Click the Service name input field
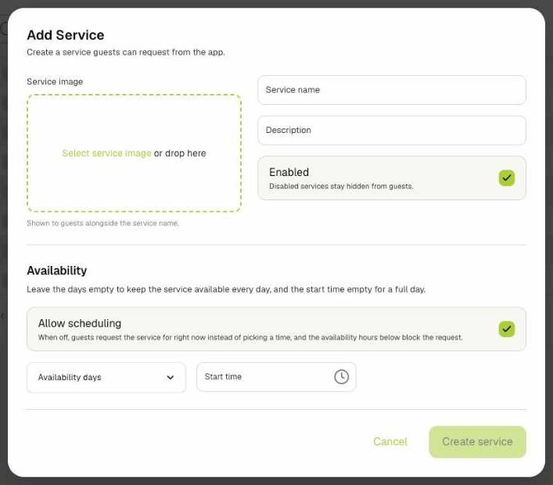 point(391,90)
